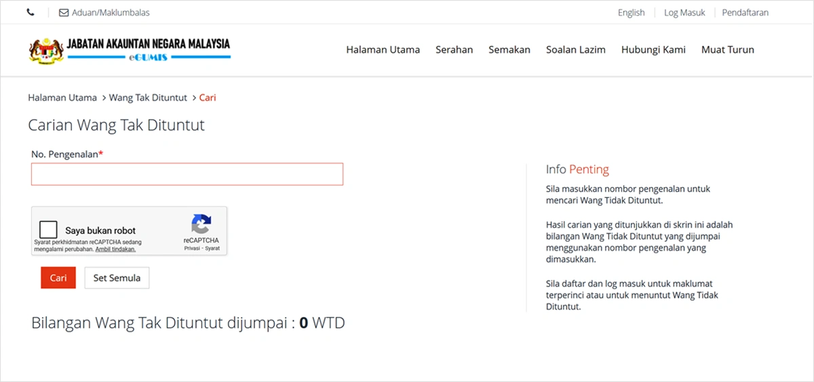Open the Pendaftaran link

coord(745,12)
